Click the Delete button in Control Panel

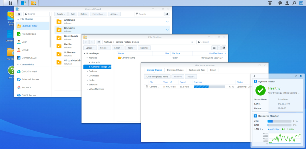84,14
